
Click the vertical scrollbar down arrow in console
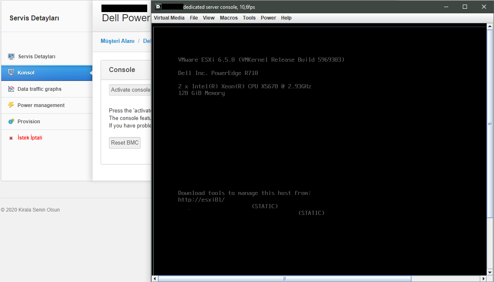pyautogui.click(x=490, y=272)
